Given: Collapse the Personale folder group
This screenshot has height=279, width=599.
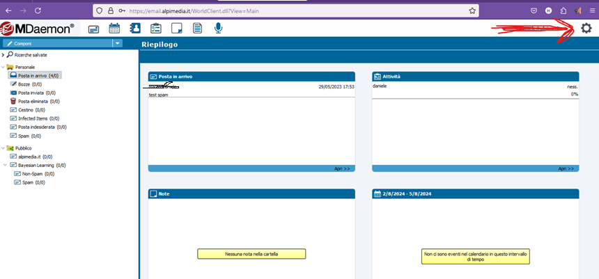Looking at the screenshot, I should pyautogui.click(x=3, y=67).
